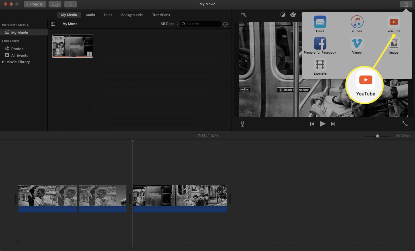
Task: Add clip using the plus button
Action: coord(89,54)
